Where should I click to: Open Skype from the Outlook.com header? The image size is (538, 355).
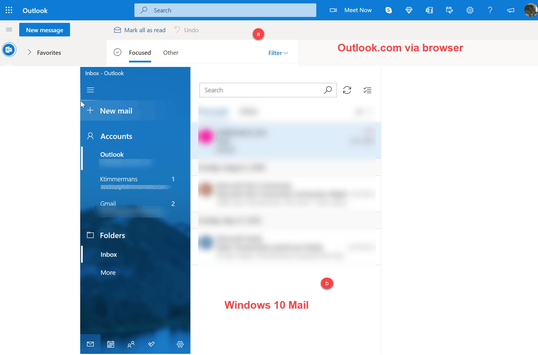389,10
